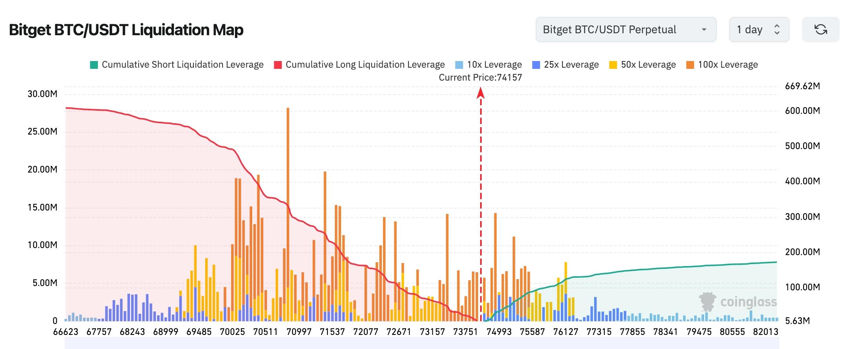
Task: Click the coinglass watermark logo
Action: pos(738,302)
